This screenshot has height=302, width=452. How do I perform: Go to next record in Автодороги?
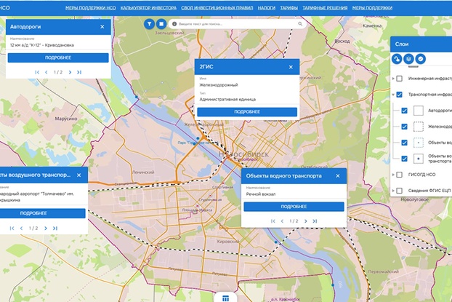point(70,72)
